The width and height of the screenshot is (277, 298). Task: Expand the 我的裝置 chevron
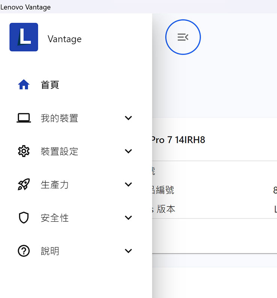128,118
